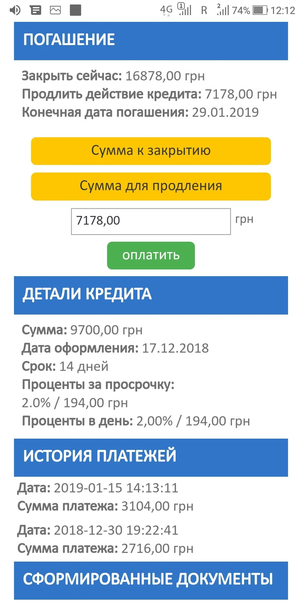Collapse the "ДЕТАЛИ КРЕДИТА" section header

[151, 295]
